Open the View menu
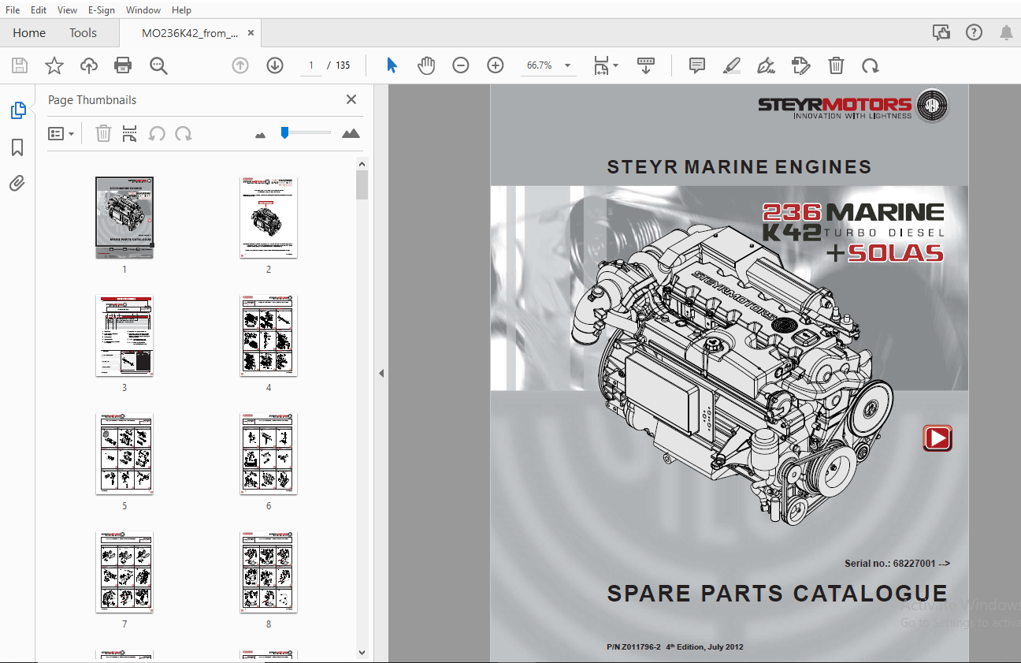This screenshot has width=1021, height=663. coord(68,10)
